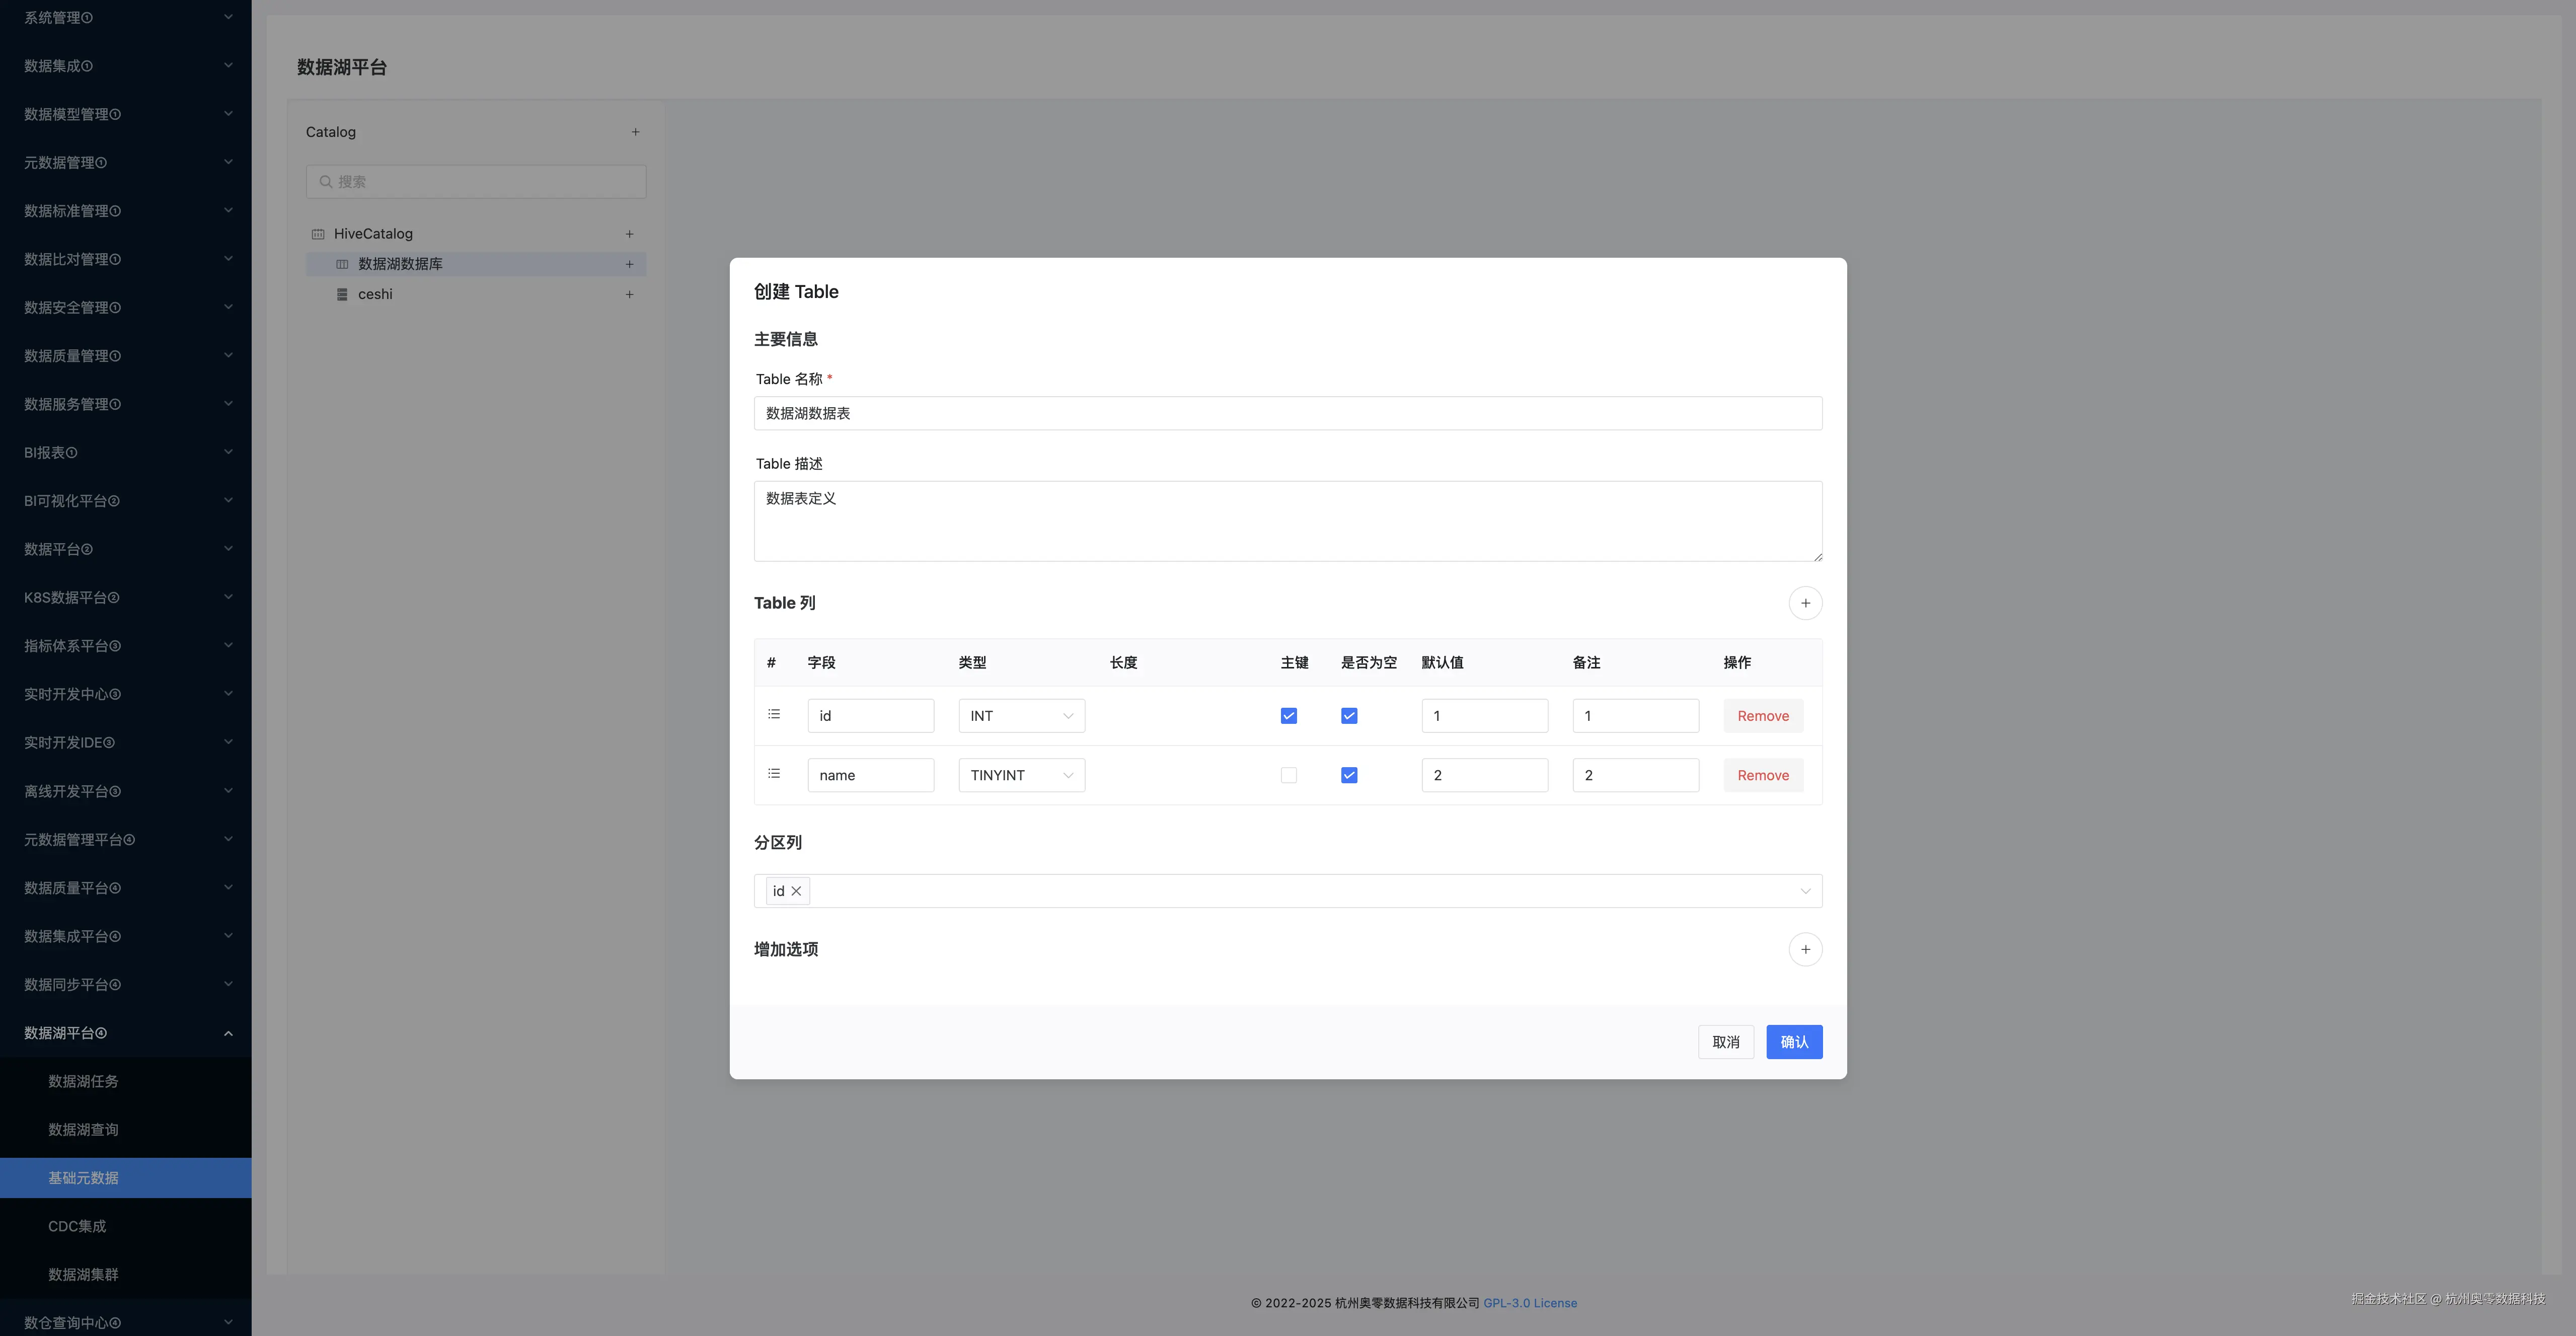The image size is (2576, 1336).
Task: Toggle primary key checkbox for id row
Action: (1289, 716)
